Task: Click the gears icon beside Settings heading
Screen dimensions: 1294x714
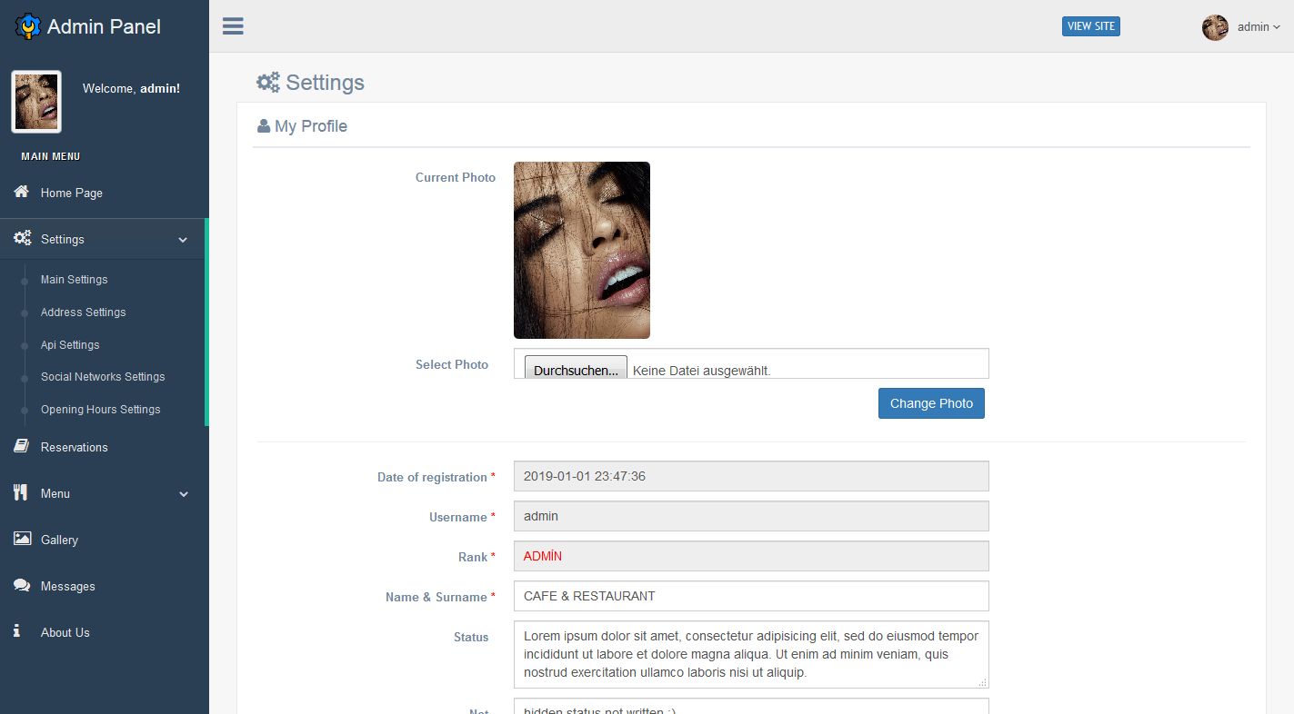Action: click(268, 83)
